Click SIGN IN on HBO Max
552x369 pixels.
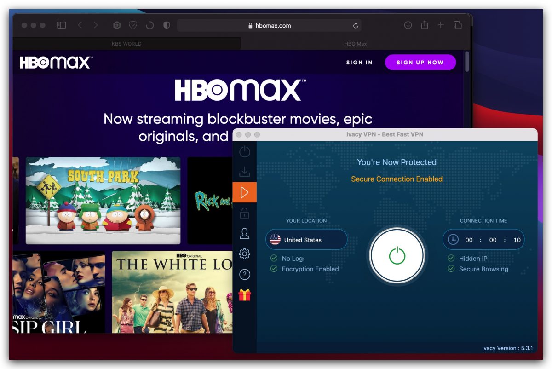(359, 63)
